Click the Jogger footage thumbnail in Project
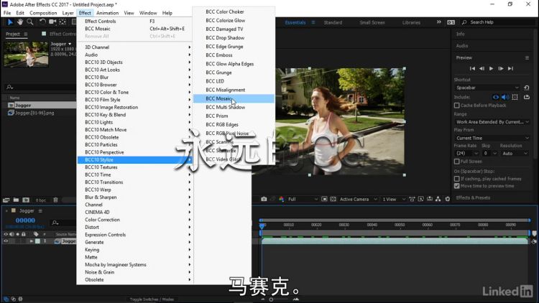Image resolution: width=539 pixels, height=303 pixels. point(26,55)
